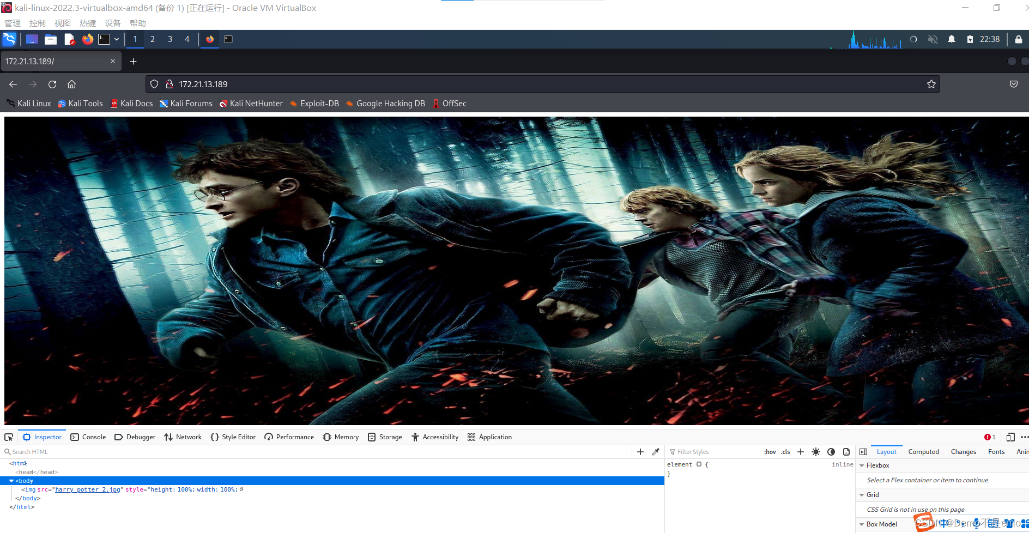
Task: Focus the terminal window in the taskbar
Action: pyautogui.click(x=228, y=39)
